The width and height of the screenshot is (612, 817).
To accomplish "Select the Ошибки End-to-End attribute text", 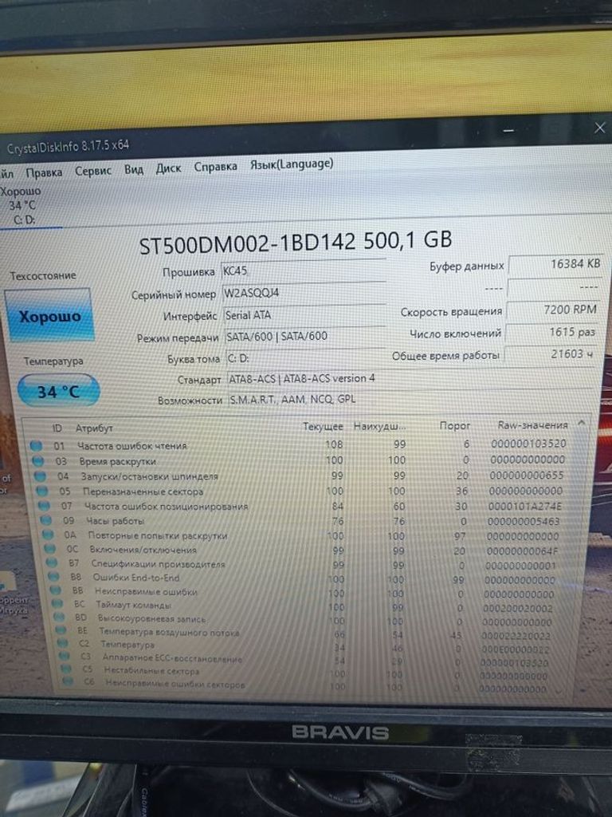I will tap(136, 578).
